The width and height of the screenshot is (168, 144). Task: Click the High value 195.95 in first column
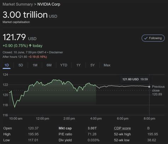click(x=33, y=134)
